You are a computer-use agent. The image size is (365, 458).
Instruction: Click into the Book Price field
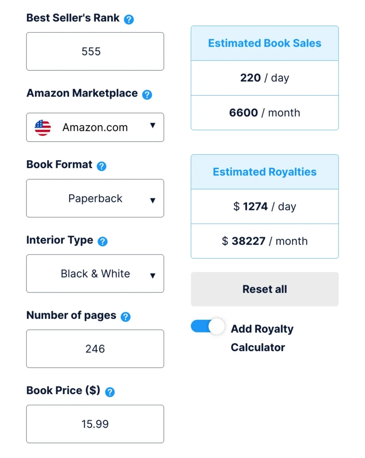tap(95, 424)
